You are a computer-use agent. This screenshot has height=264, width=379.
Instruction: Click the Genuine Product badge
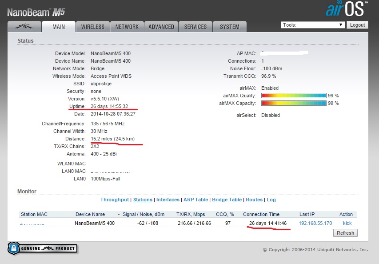tap(42, 248)
